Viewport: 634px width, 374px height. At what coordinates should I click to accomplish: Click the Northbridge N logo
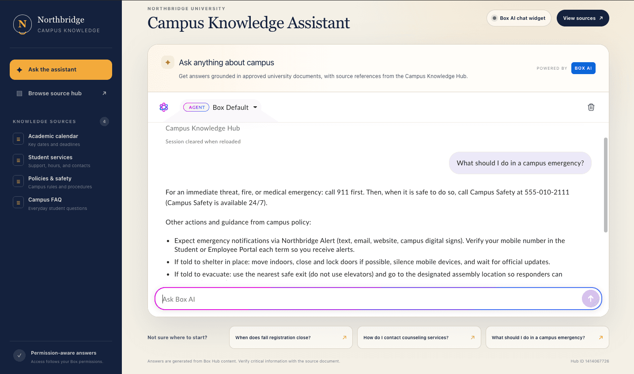pyautogui.click(x=23, y=24)
